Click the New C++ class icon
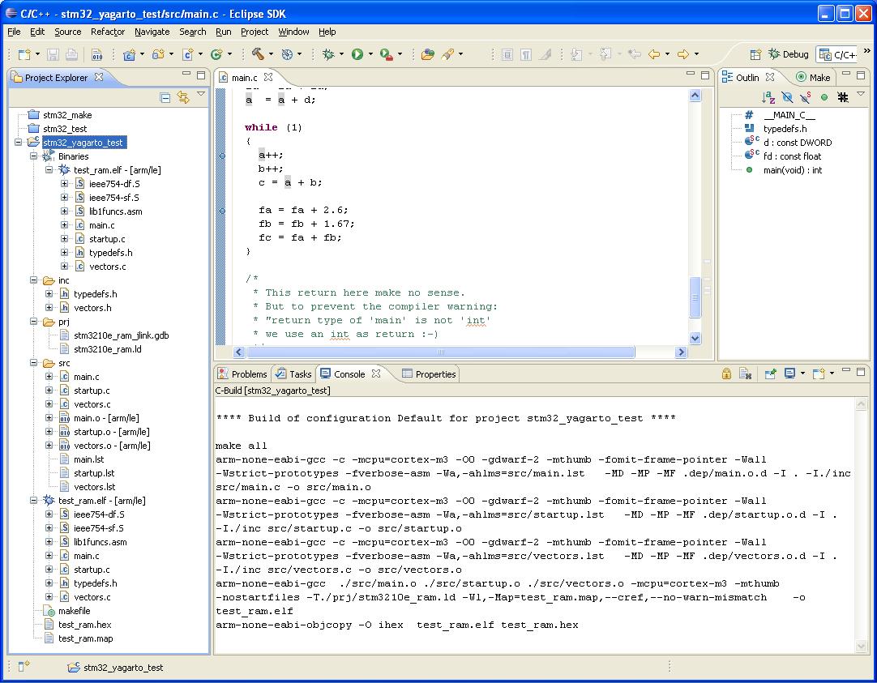Screen dimensions: 877x683 (x=216, y=54)
